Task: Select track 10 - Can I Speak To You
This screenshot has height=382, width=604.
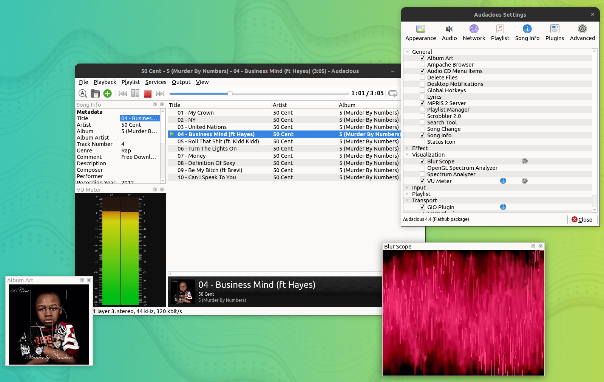Action: coord(284,177)
